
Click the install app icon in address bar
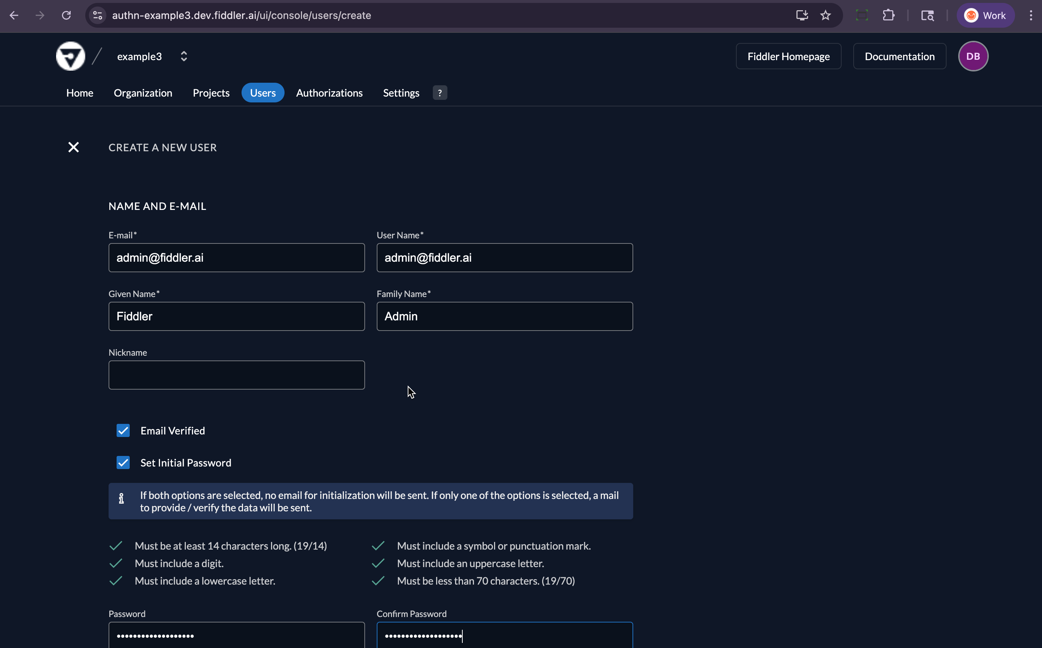(x=802, y=15)
